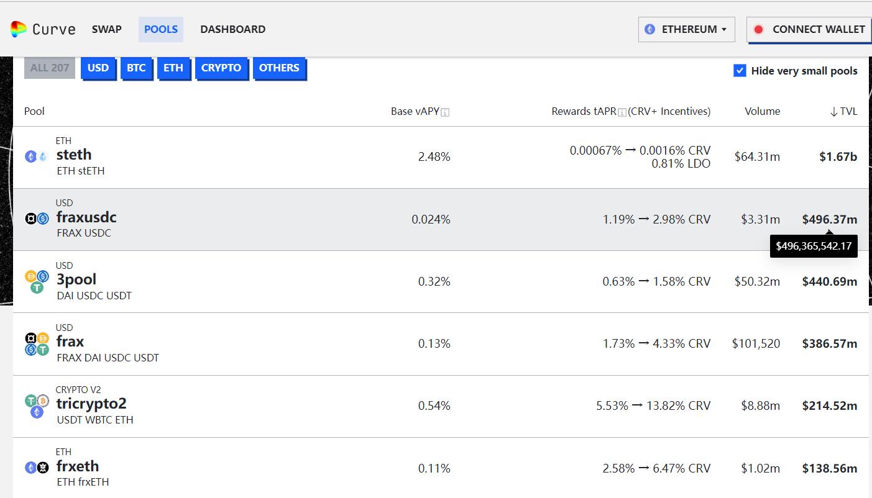Click the Rewards tAPR info icon

click(622, 112)
